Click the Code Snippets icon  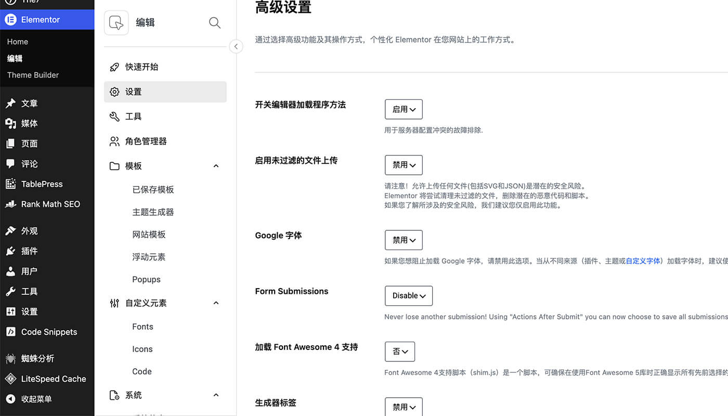tap(10, 332)
